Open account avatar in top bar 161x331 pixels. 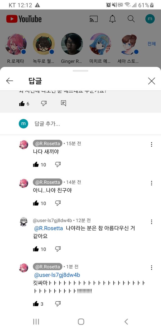point(150,19)
